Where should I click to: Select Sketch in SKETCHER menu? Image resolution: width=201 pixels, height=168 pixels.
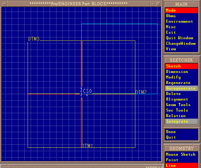tap(181, 66)
